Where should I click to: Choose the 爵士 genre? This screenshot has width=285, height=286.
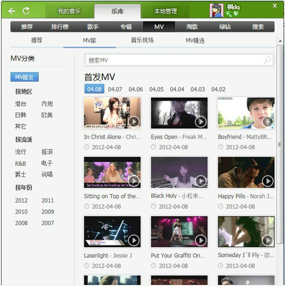[x=20, y=174]
